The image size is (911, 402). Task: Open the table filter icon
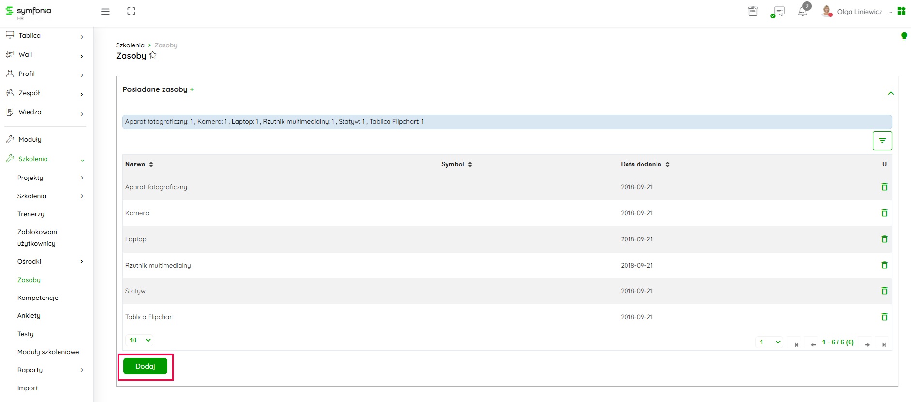coord(882,141)
